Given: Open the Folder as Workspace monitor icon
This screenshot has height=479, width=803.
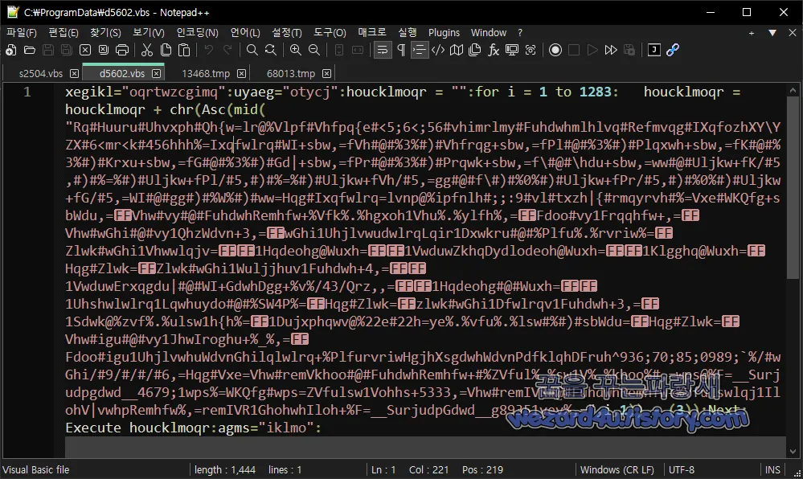Looking at the screenshot, I should [x=511, y=50].
